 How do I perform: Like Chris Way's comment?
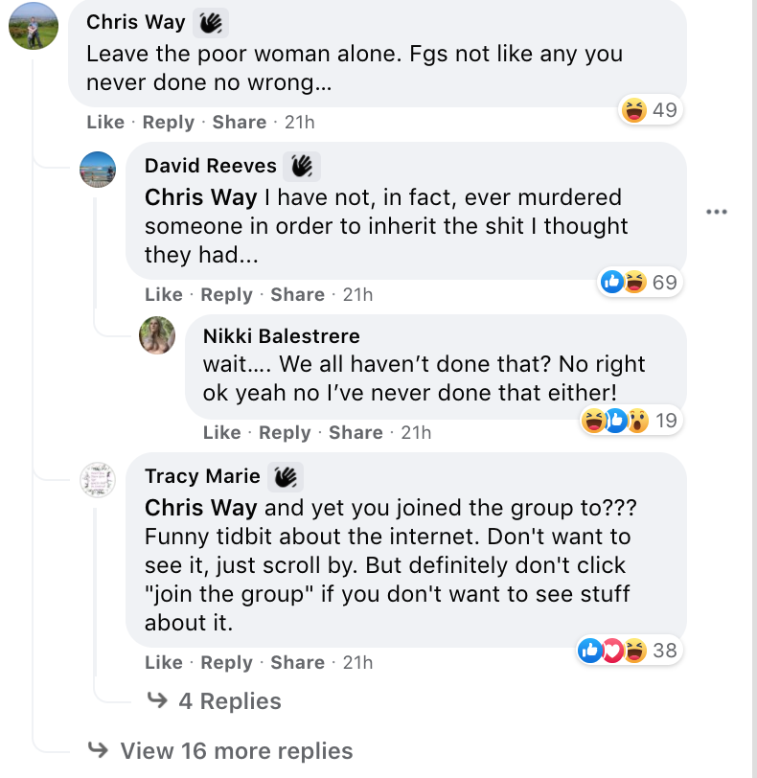point(105,122)
